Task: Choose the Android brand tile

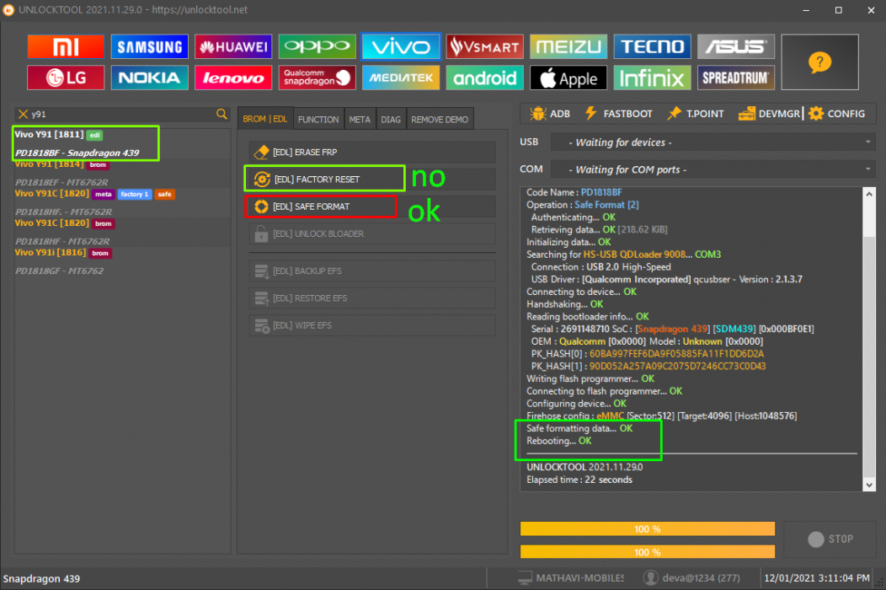Action: pos(484,78)
